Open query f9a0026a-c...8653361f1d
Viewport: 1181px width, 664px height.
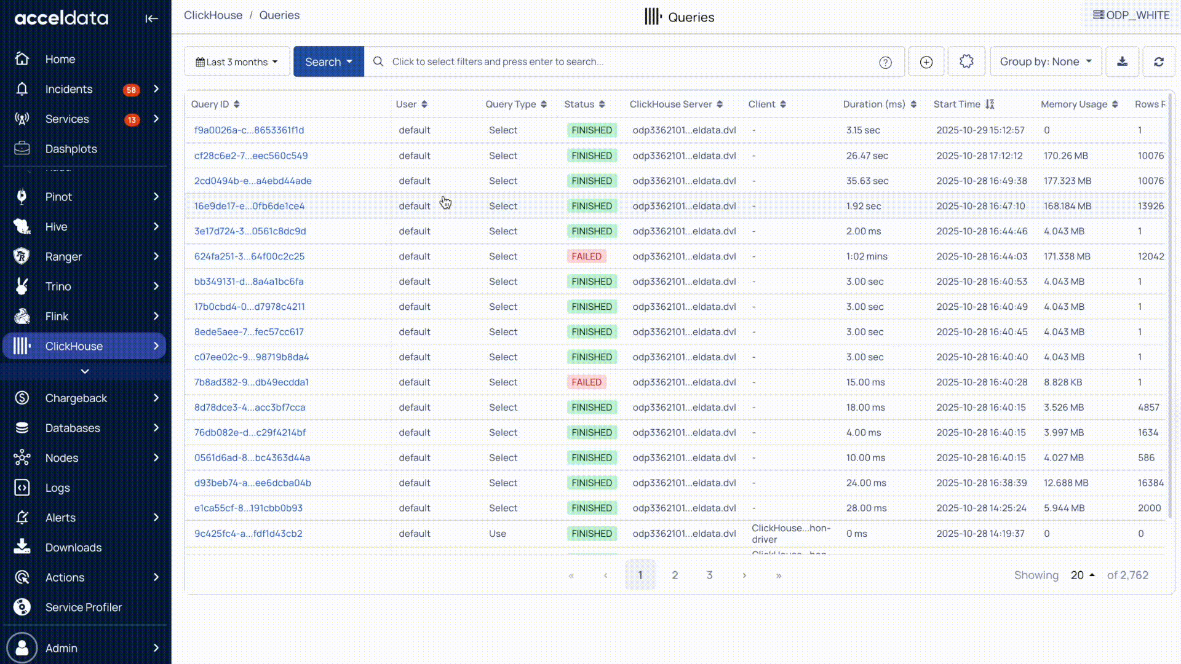click(x=249, y=130)
